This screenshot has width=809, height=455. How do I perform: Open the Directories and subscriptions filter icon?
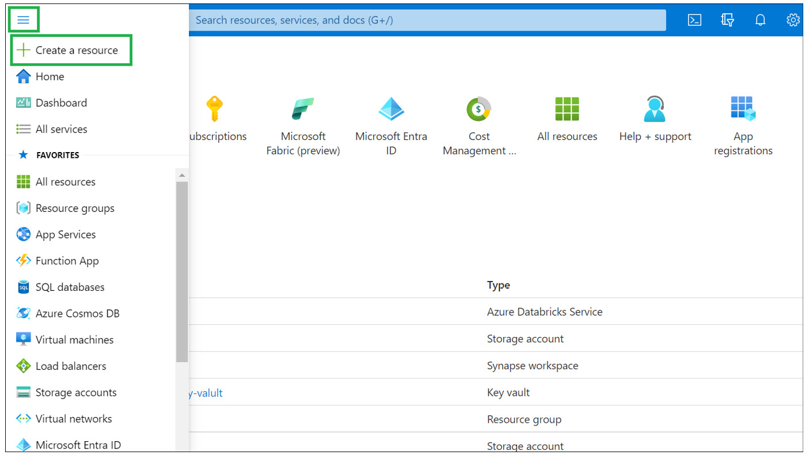[728, 20]
